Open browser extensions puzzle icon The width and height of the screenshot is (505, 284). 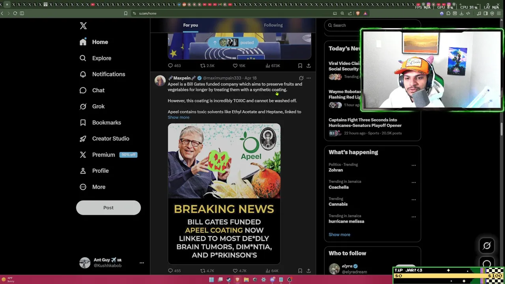448,13
